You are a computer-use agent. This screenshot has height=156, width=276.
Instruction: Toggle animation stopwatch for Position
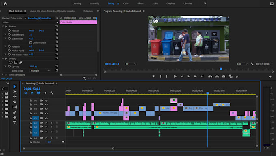point(9,30)
